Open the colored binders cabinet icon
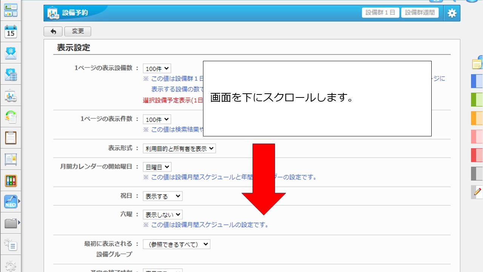Viewport: 483px width, 272px height. pyautogui.click(x=11, y=181)
